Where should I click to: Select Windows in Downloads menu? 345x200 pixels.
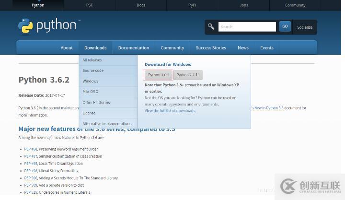[x=108, y=81]
